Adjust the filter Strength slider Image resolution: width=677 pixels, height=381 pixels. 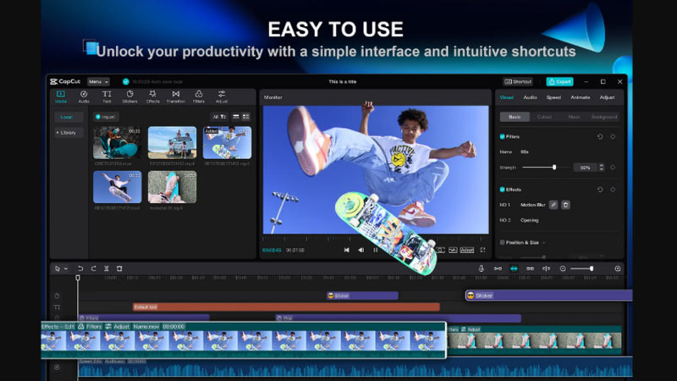point(554,168)
